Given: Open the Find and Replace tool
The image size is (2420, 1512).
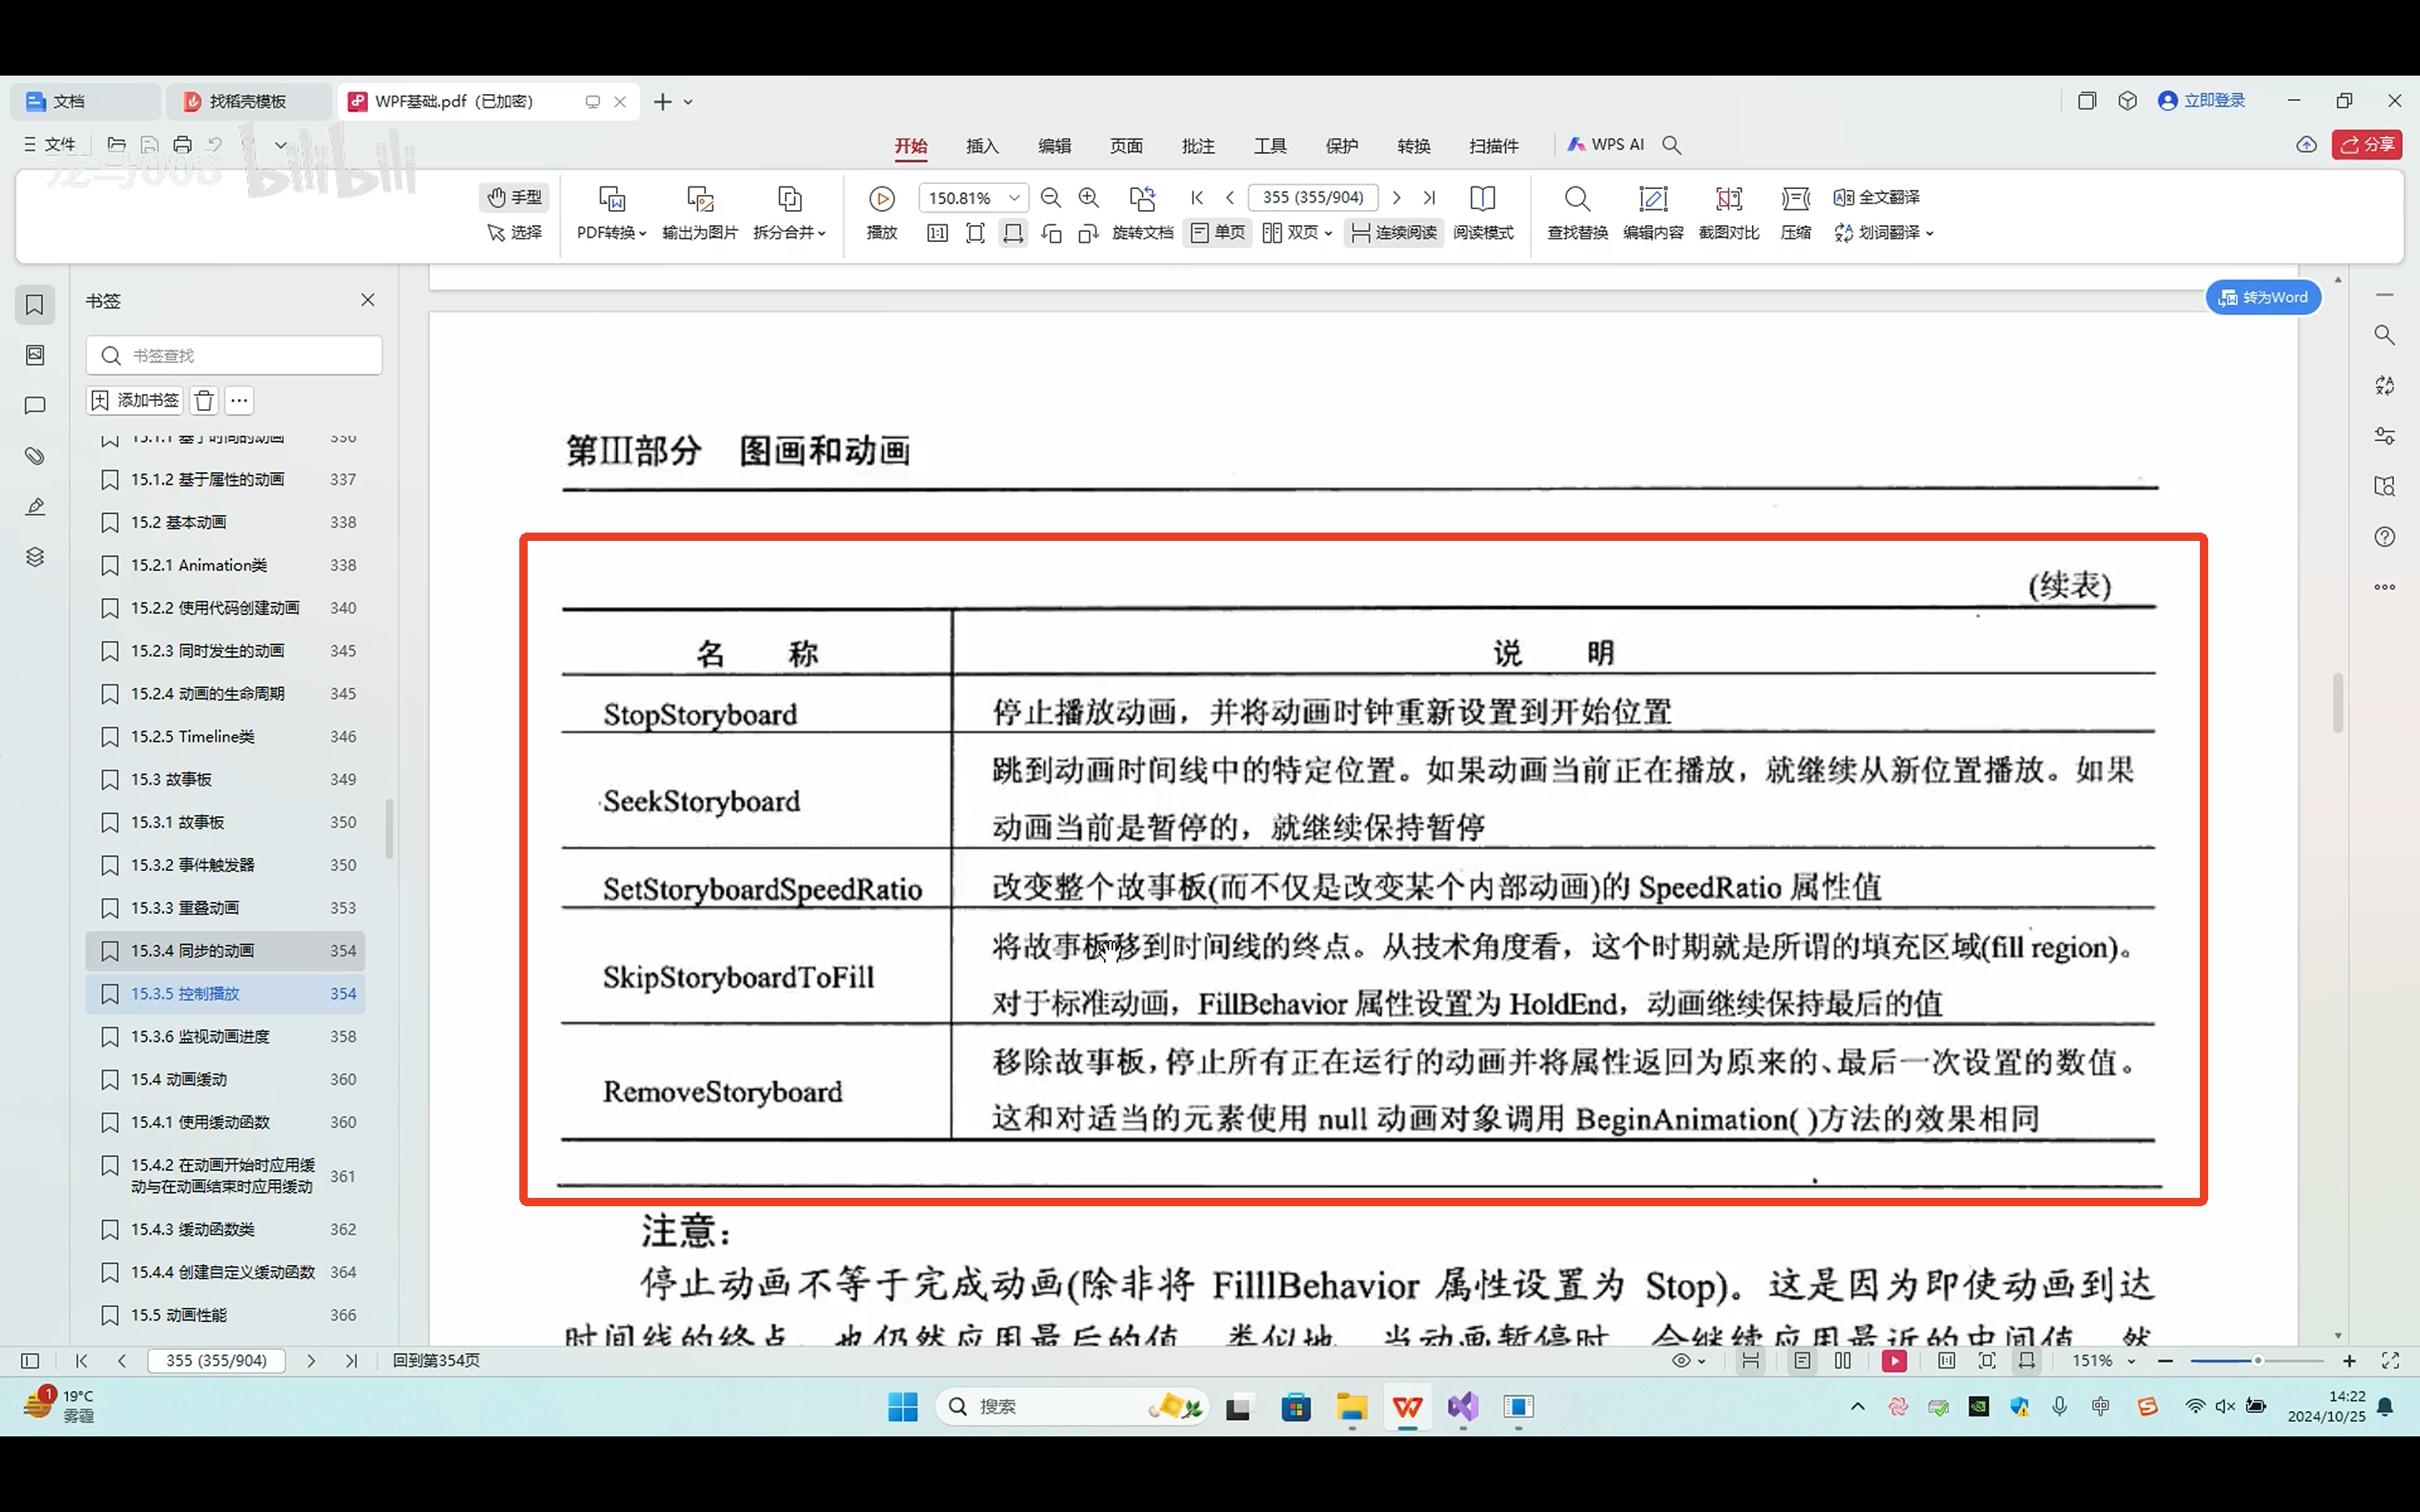Looking at the screenshot, I should 1577,211.
